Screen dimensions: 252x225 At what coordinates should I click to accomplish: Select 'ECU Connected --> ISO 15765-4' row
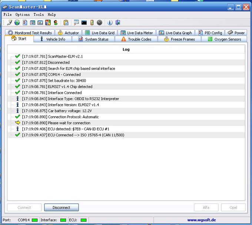coord(126,135)
